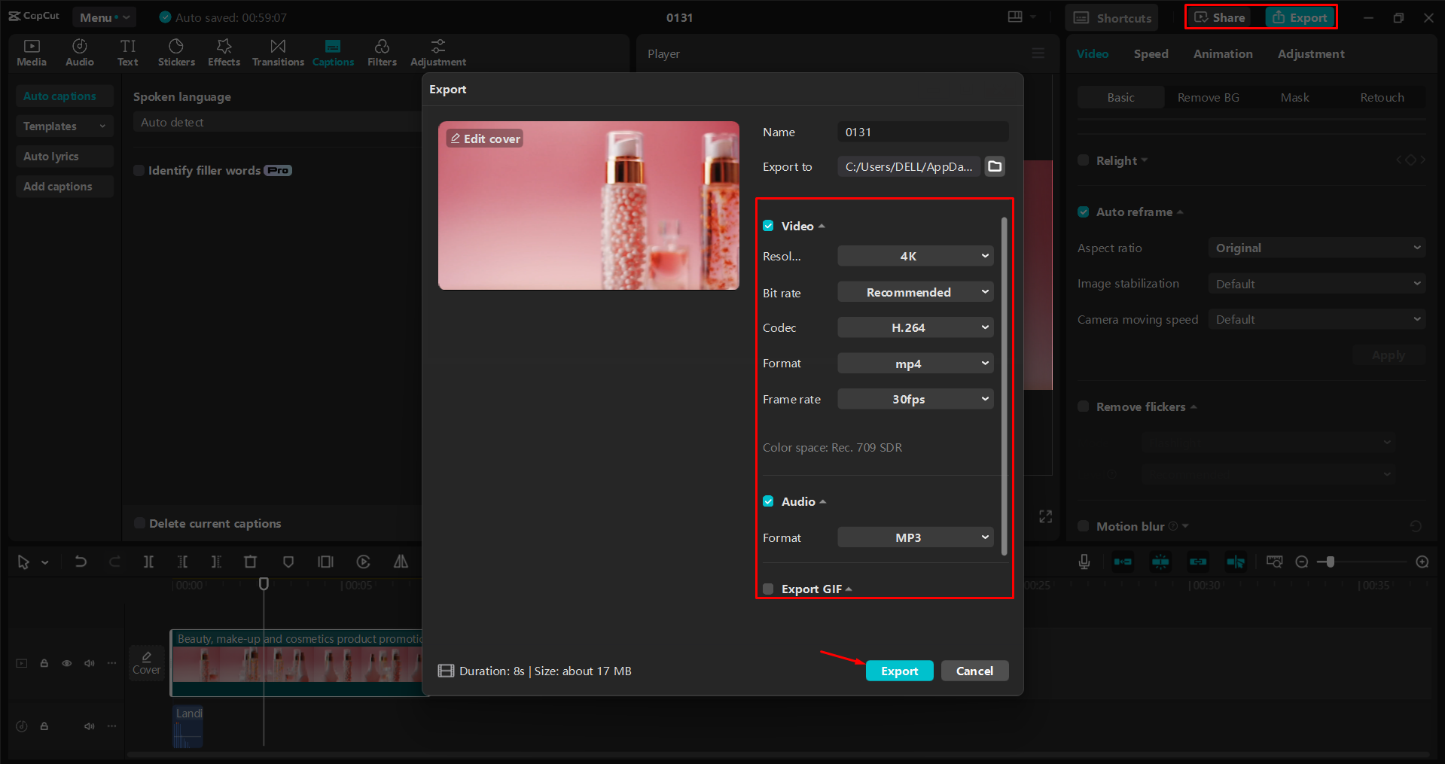The width and height of the screenshot is (1445, 764).
Task: Open the layout switcher icon in title bar
Action: pyautogui.click(x=1015, y=17)
